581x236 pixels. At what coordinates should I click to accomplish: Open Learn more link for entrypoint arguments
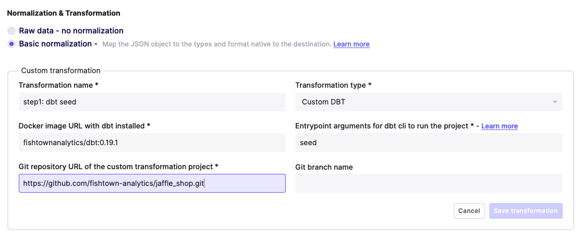tap(499, 126)
